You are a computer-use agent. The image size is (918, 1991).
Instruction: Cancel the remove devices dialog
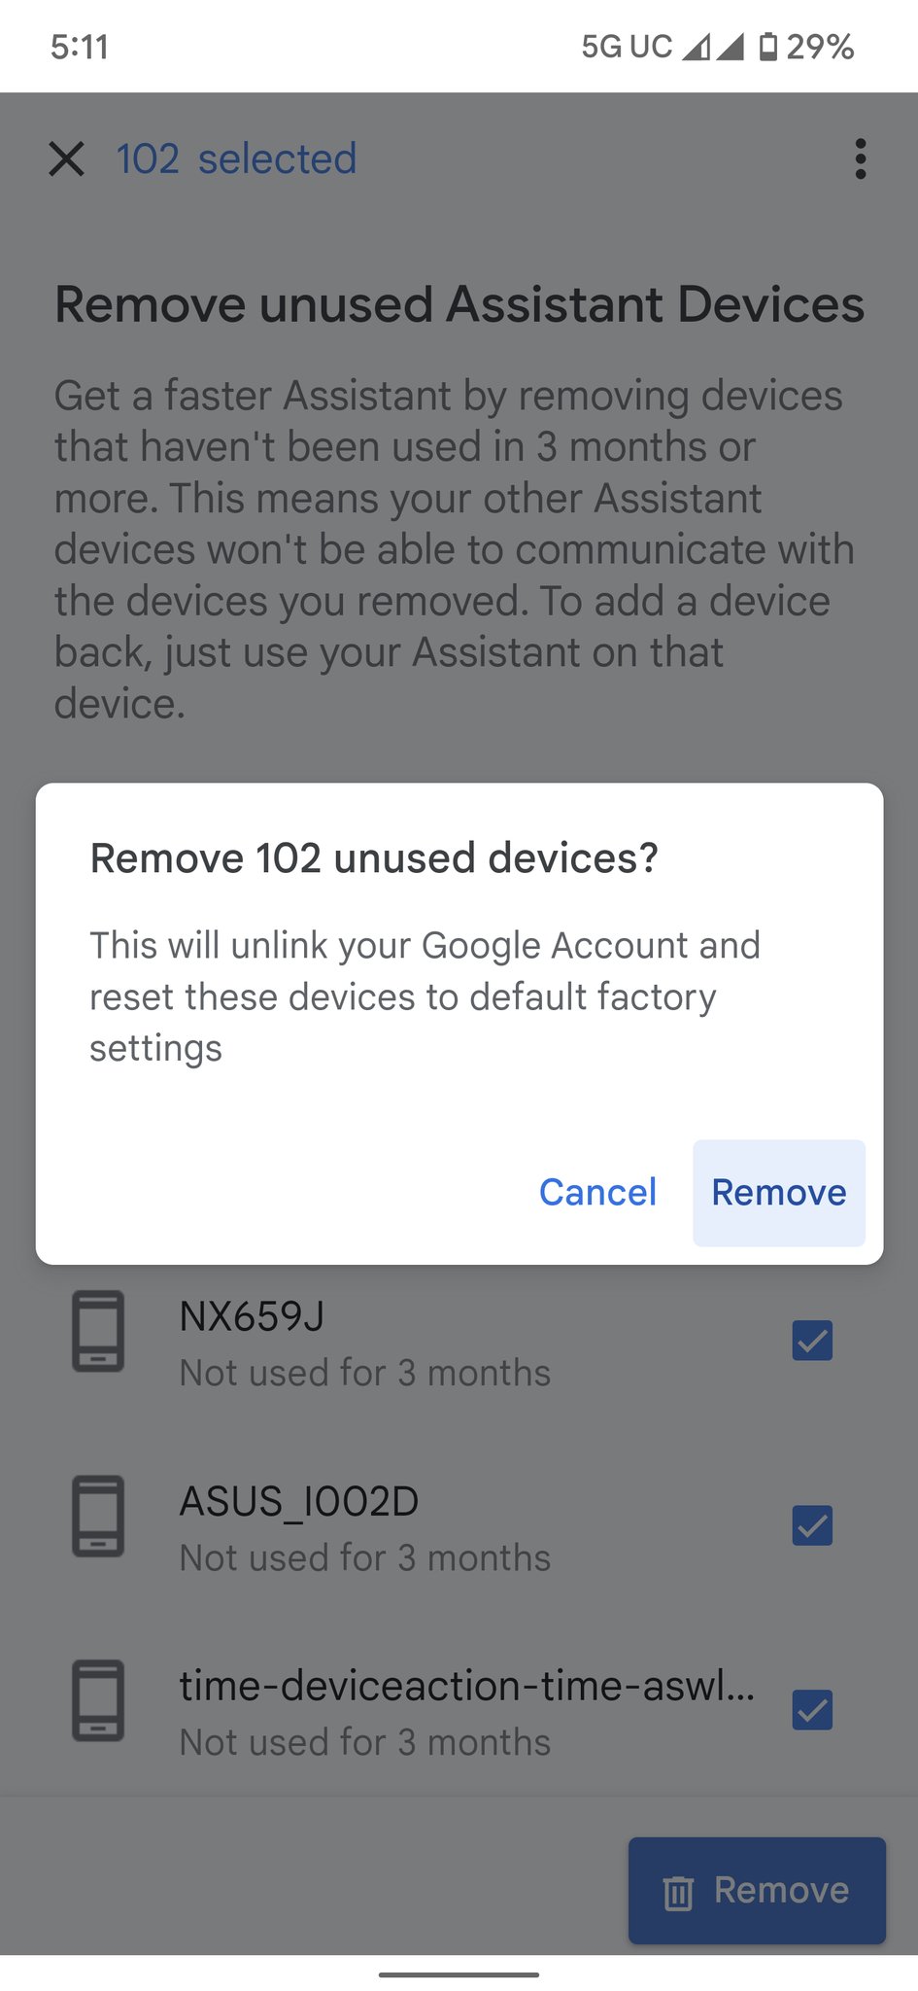pos(597,1192)
